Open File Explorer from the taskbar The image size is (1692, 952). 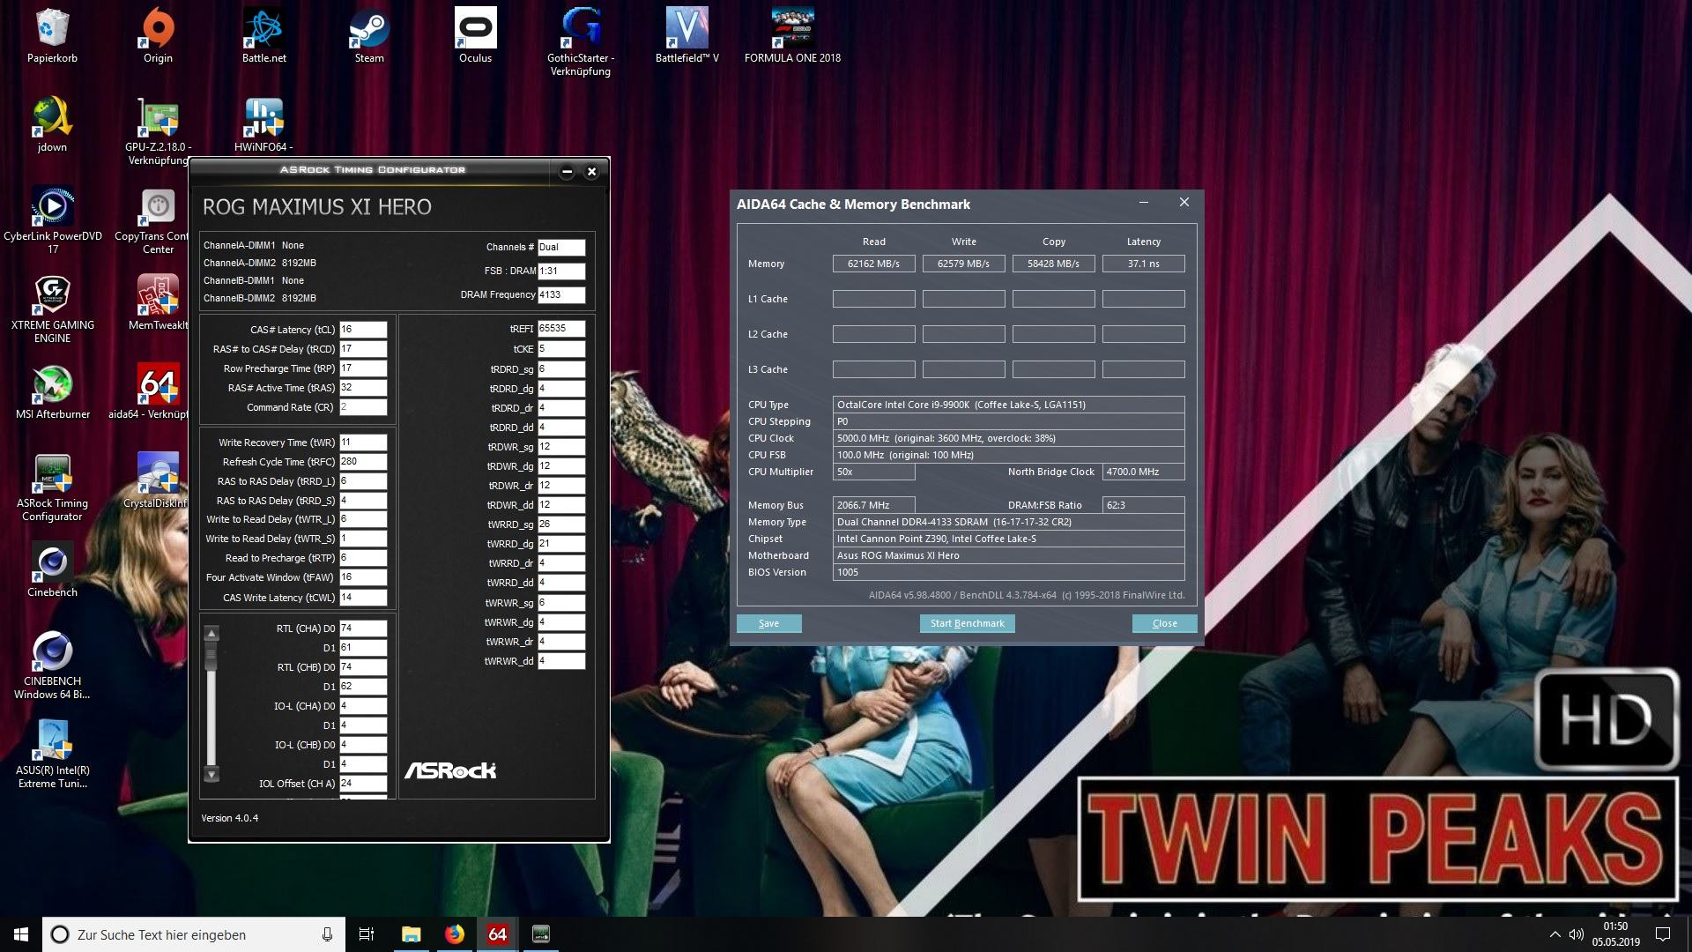pyautogui.click(x=411, y=934)
